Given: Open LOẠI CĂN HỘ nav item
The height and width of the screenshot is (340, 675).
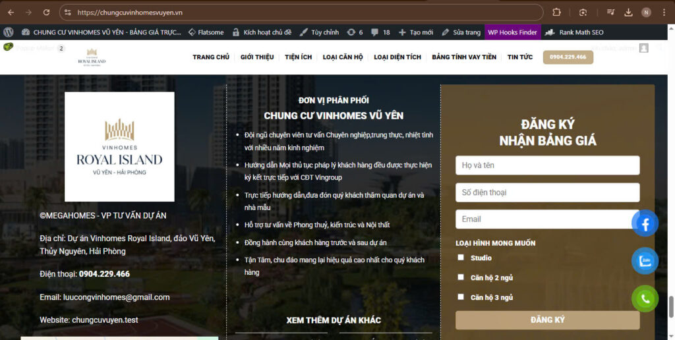Looking at the screenshot, I should point(343,57).
